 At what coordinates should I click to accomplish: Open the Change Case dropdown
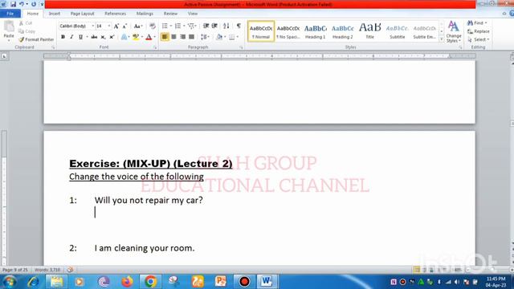click(138, 26)
